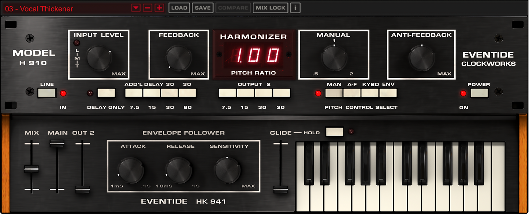The width and height of the screenshot is (529, 214).
Task: Open plugin info with the i button
Action: (295, 7)
